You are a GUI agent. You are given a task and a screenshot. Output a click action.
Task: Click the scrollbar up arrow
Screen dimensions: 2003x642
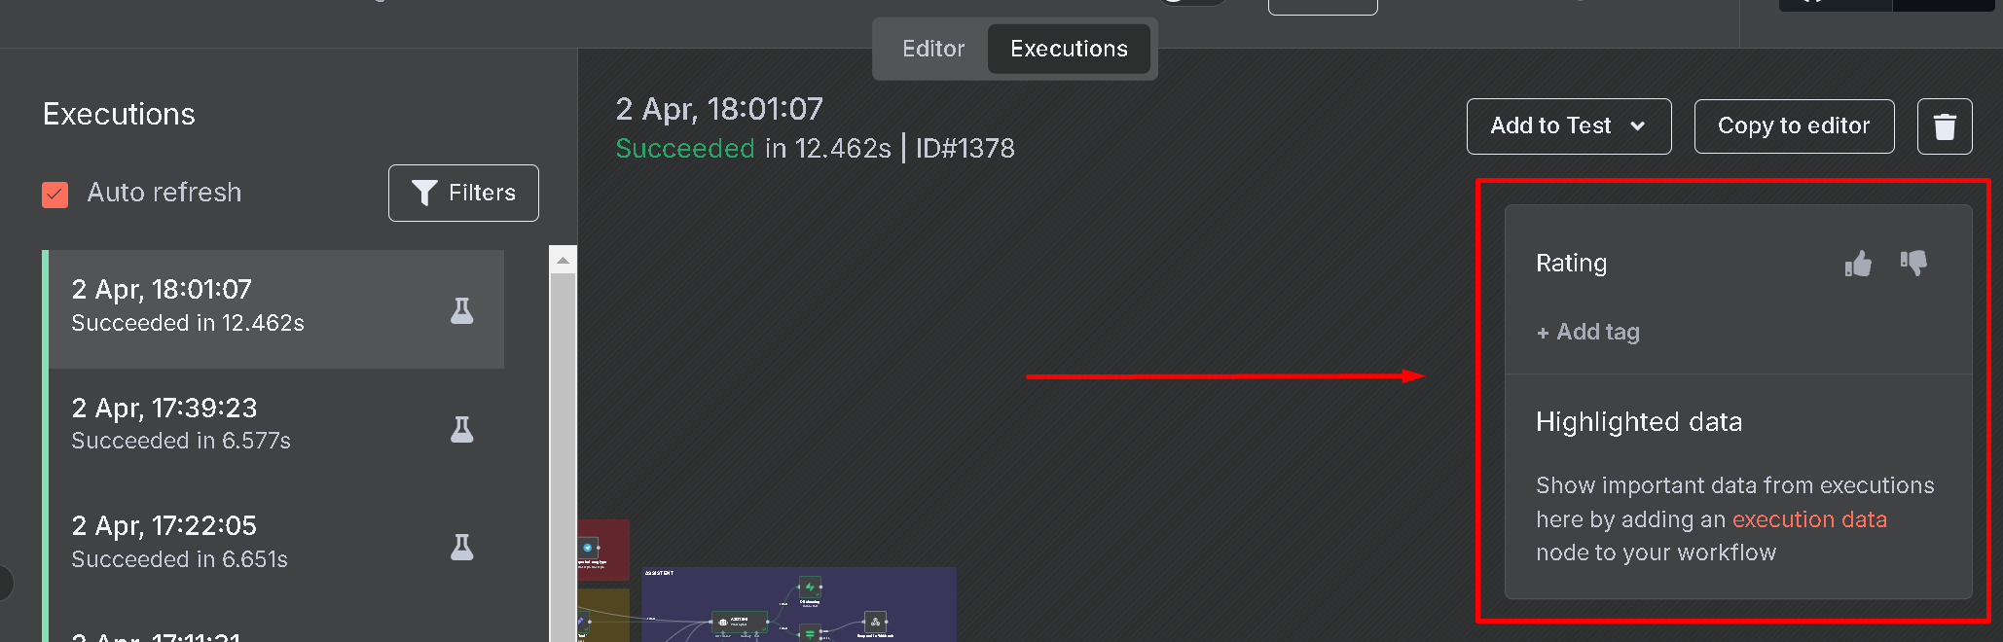pyautogui.click(x=563, y=260)
